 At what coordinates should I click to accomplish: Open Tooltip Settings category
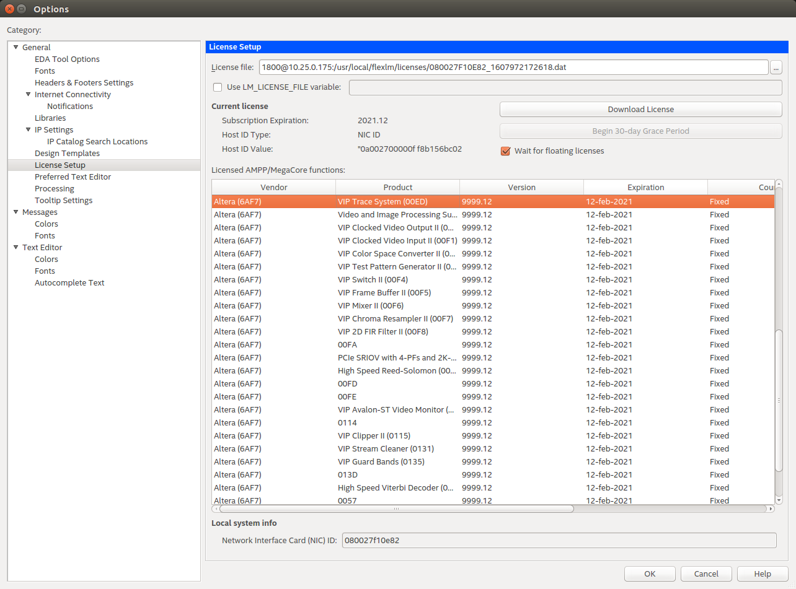tap(63, 201)
